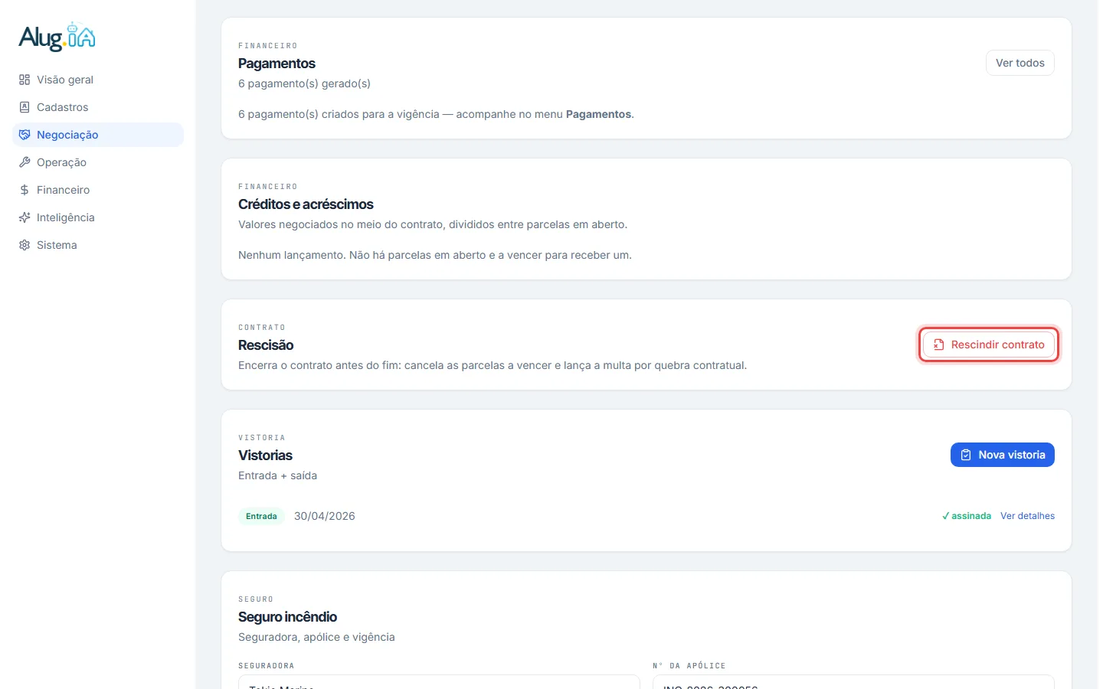Click the document icon in Rescindir contrato

(x=938, y=344)
